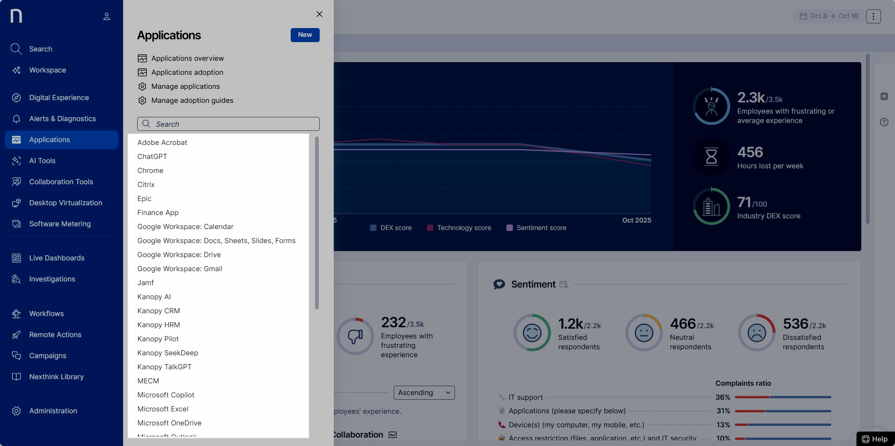The image size is (895, 446).
Task: Open the Oct 3 to Oct 10 date range picker
Action: (829, 16)
